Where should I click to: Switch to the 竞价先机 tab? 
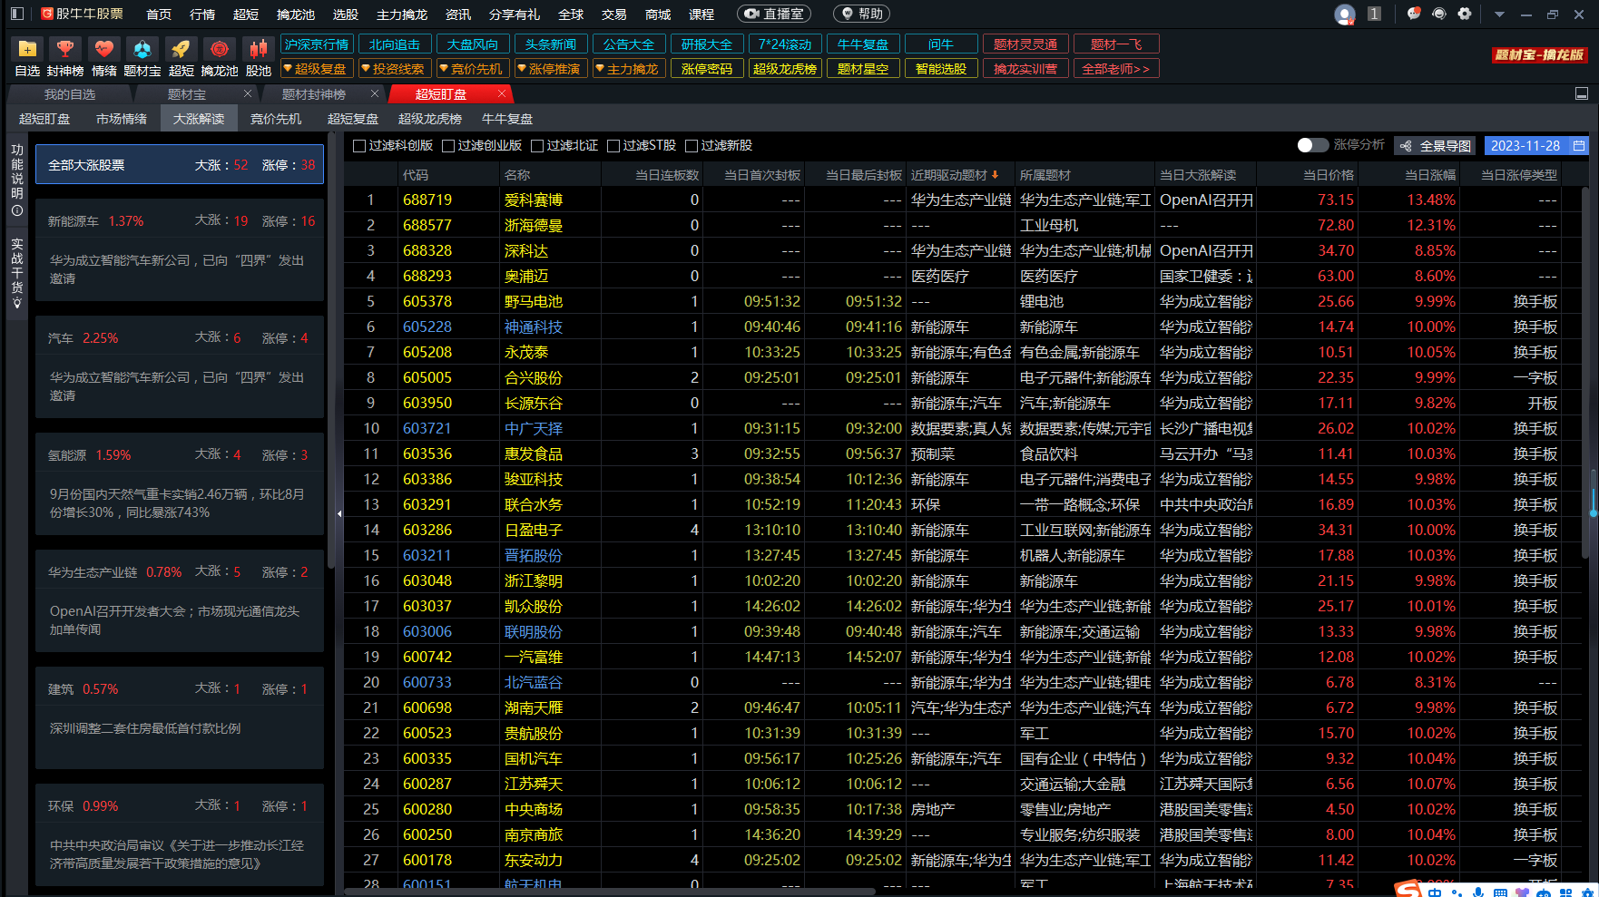click(276, 119)
